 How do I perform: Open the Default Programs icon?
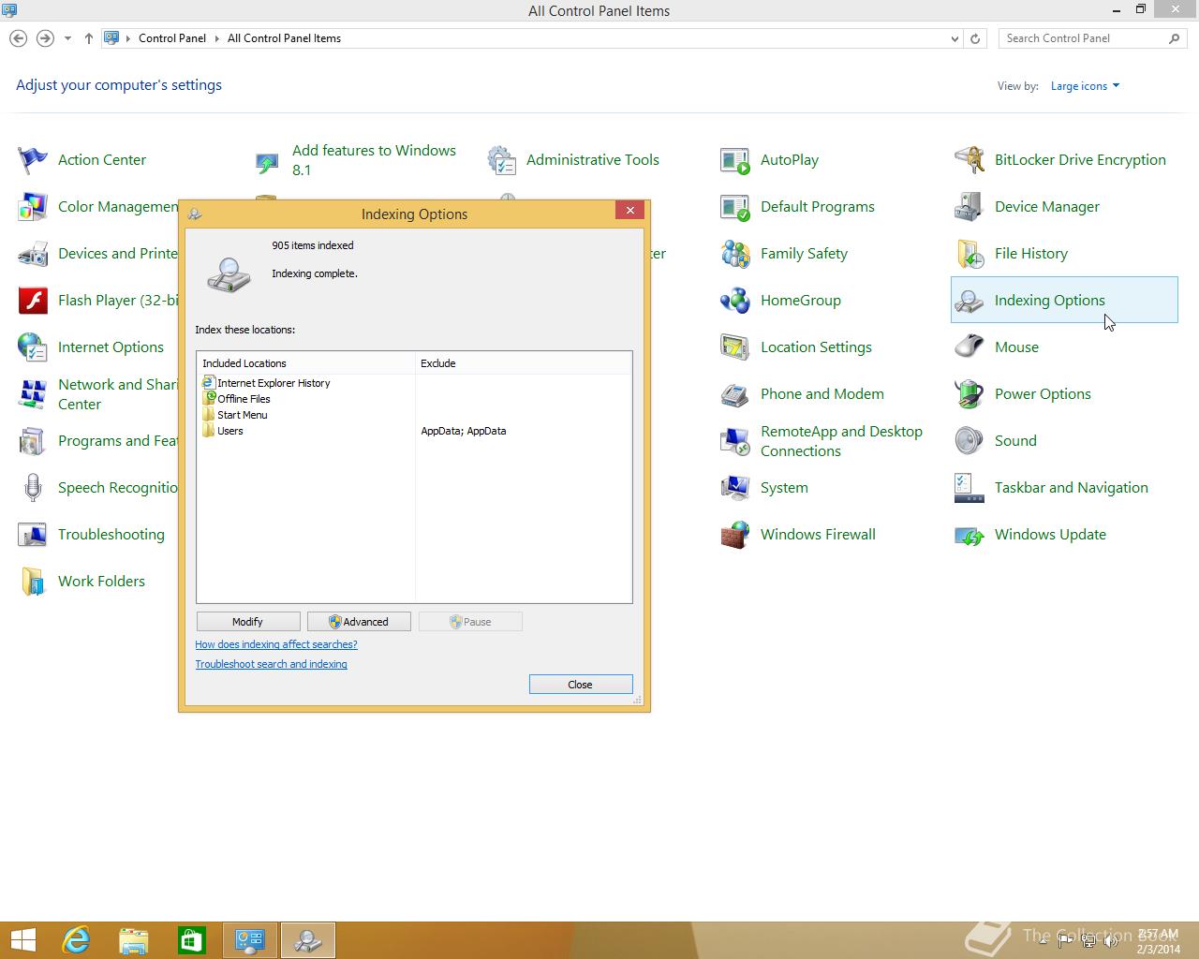click(735, 207)
